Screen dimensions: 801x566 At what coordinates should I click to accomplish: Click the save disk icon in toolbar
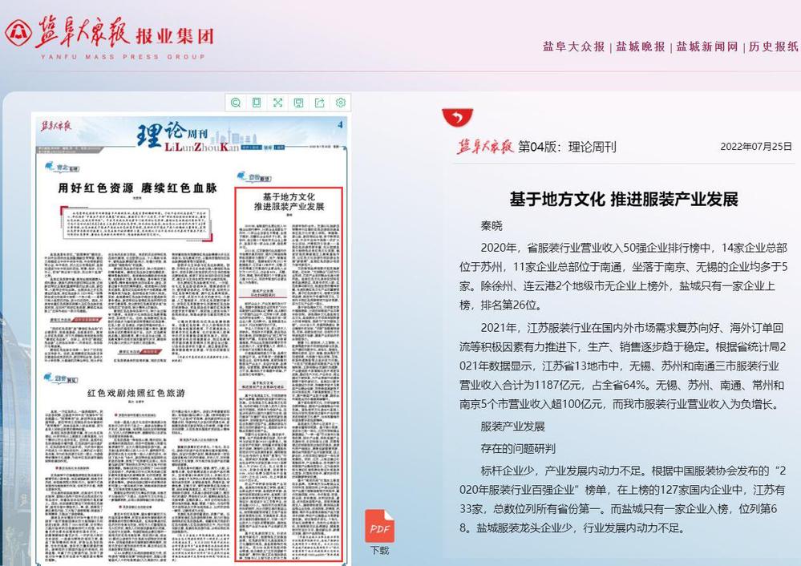point(298,103)
